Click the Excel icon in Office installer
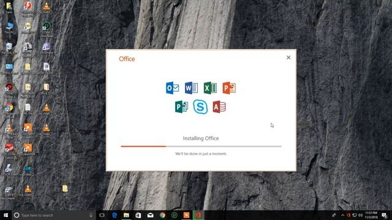The height and width of the screenshot is (220, 392). (x=210, y=88)
